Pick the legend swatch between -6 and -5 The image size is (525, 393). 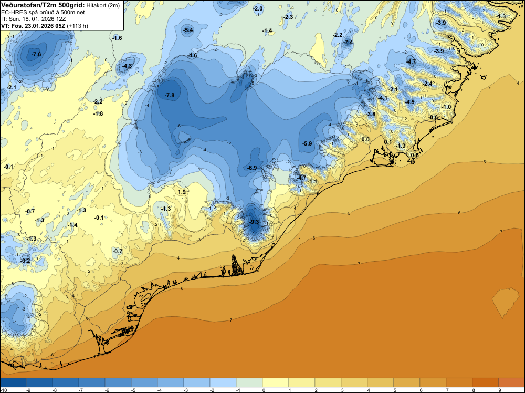[x=118, y=382]
